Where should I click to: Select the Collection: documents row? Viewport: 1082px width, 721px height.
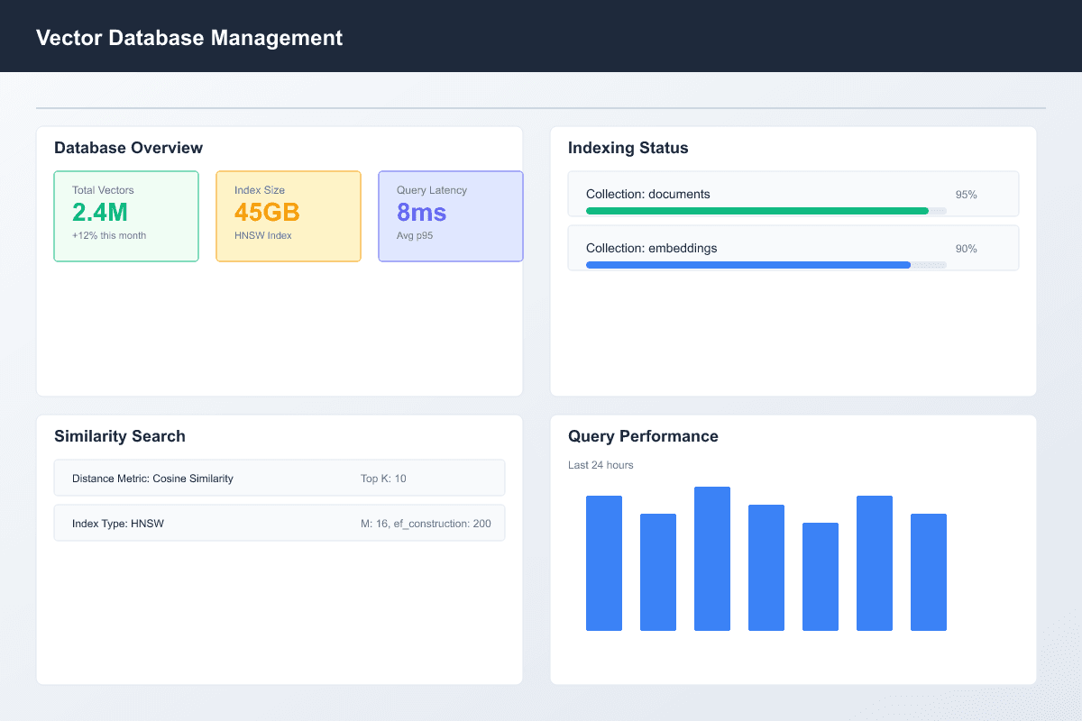pyautogui.click(x=793, y=194)
